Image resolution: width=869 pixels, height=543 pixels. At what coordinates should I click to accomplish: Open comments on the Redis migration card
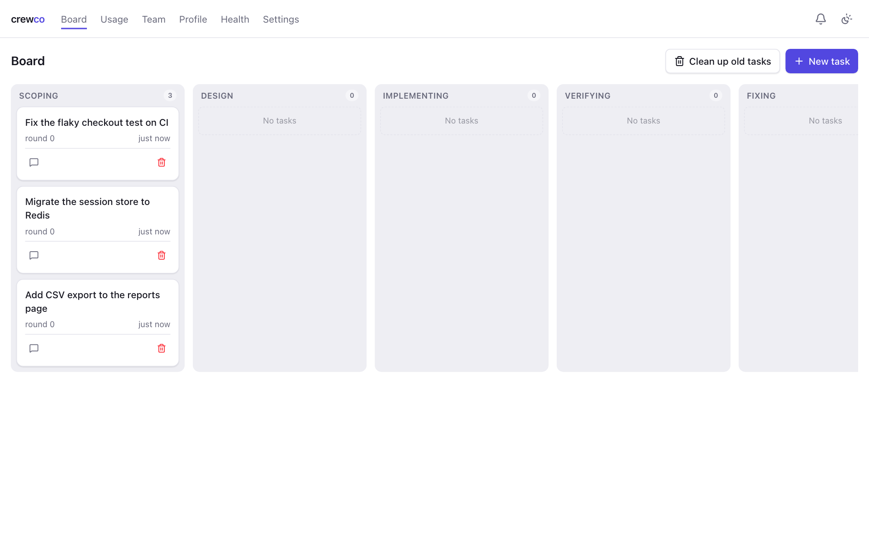click(x=34, y=256)
